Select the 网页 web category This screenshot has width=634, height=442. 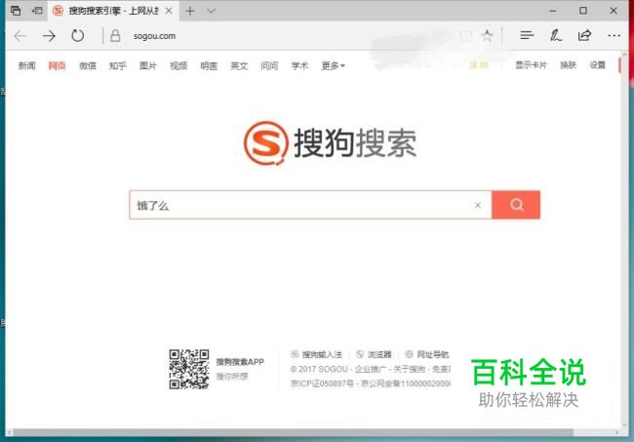click(x=57, y=65)
